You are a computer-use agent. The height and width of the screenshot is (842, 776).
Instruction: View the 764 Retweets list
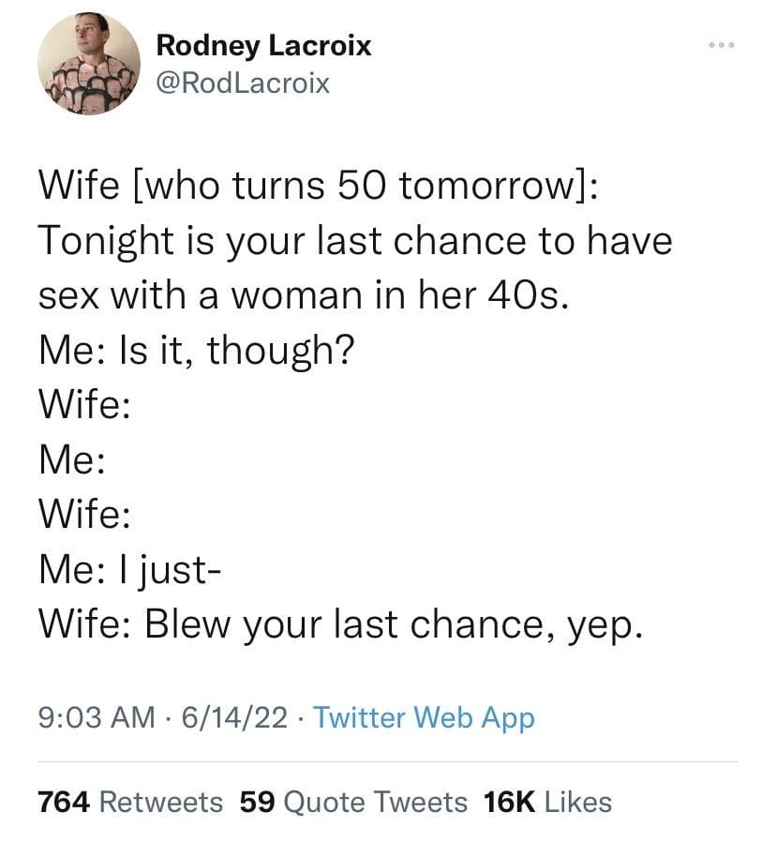click(130, 802)
